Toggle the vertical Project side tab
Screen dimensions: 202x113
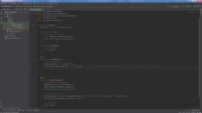(1, 12)
